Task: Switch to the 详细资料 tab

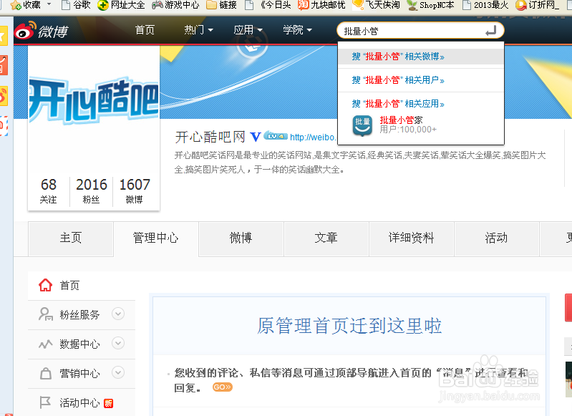Action: [x=411, y=238]
